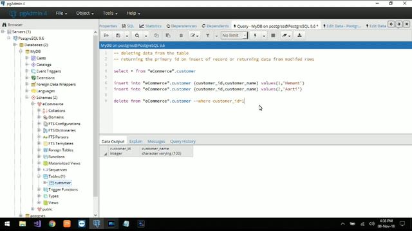Click the Delete trash icon

pyautogui.click(x=181, y=35)
